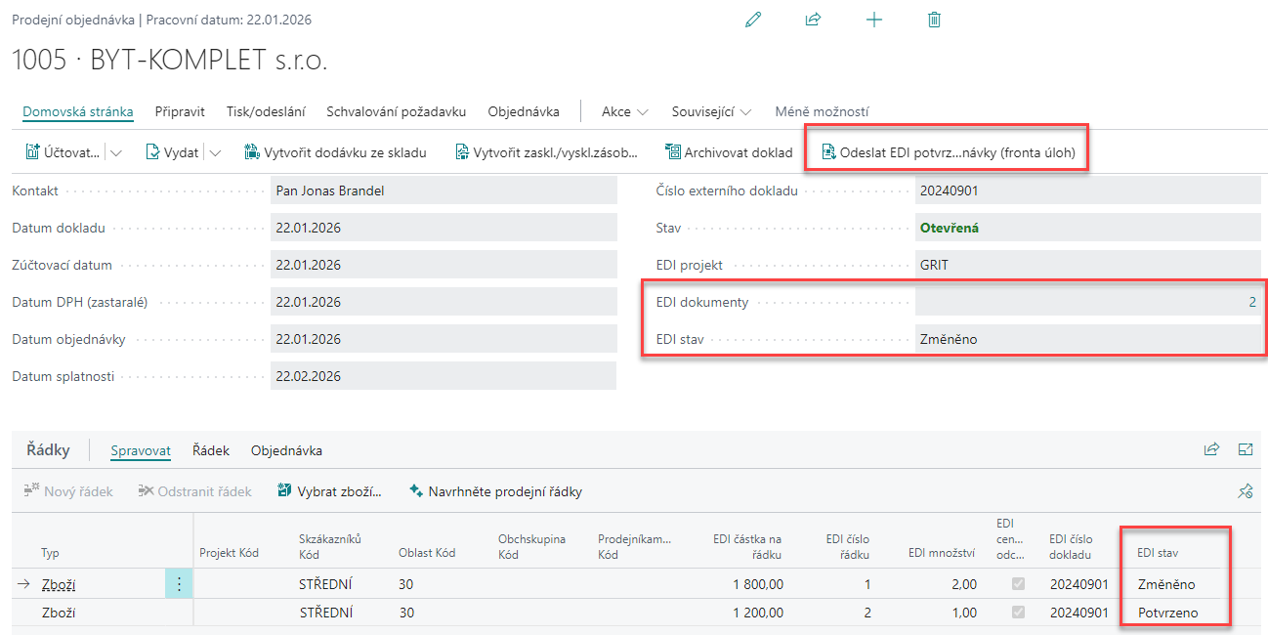The width and height of the screenshot is (1268, 635).
Task: Click Méně možností
Action: click(x=822, y=111)
